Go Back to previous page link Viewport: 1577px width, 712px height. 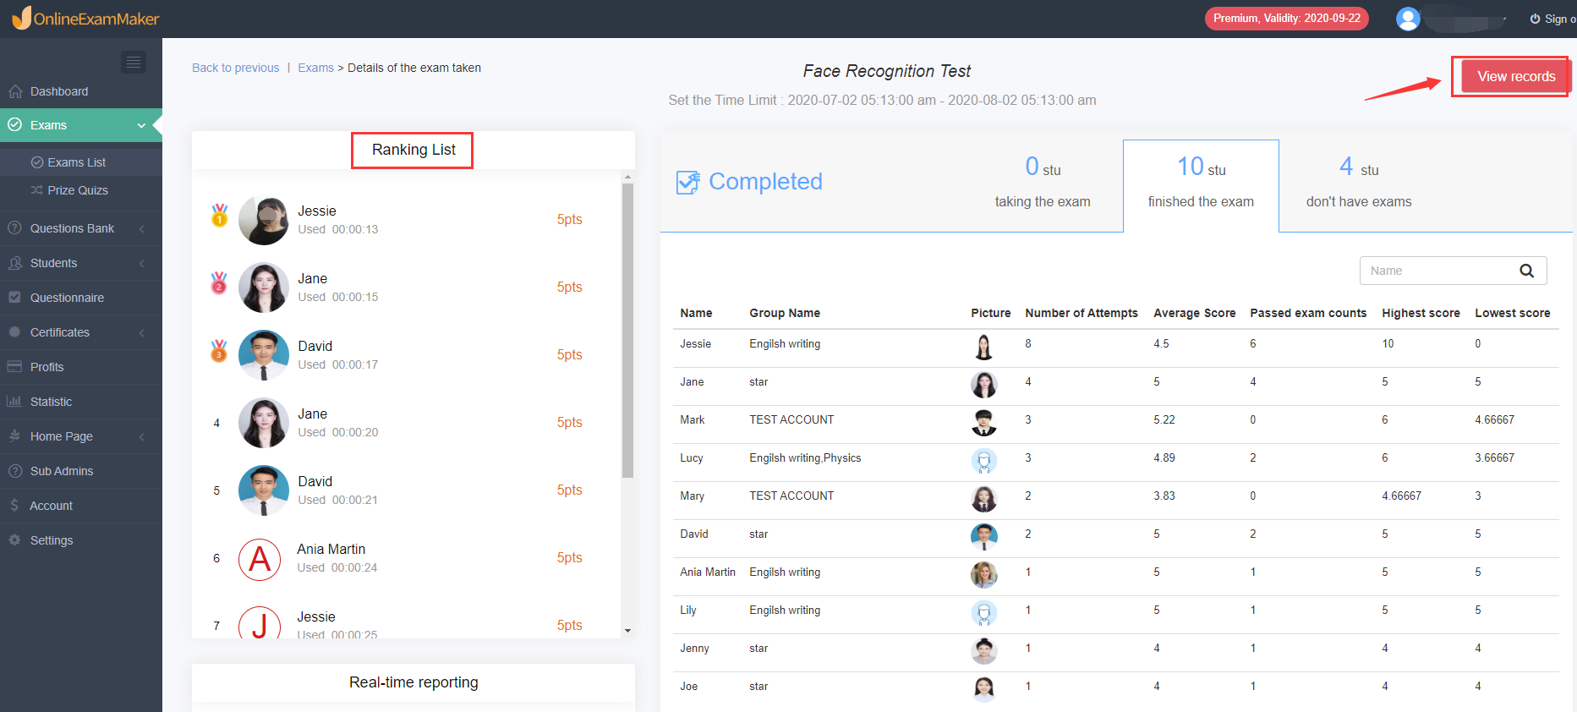(x=235, y=68)
